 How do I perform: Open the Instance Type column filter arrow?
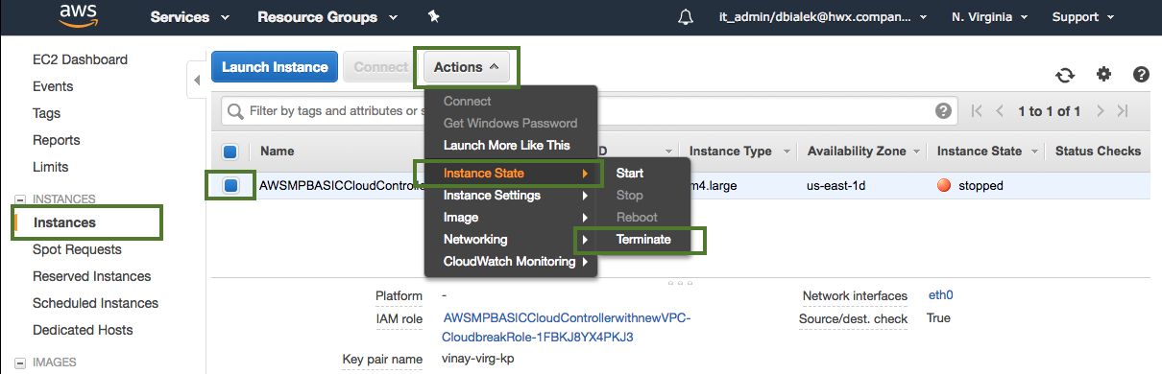pos(787,152)
